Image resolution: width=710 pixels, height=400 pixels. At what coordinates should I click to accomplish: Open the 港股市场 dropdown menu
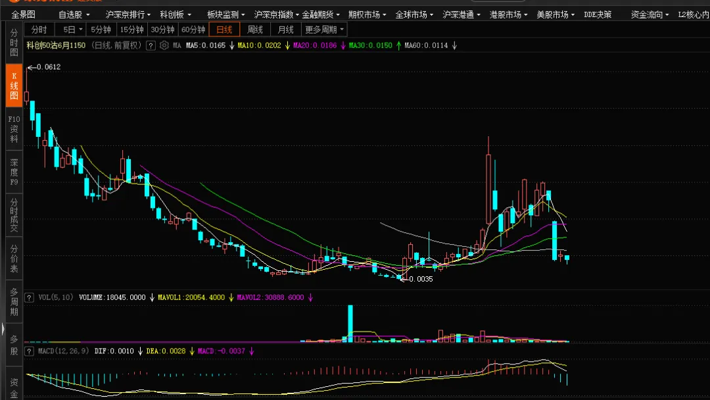[x=508, y=15]
